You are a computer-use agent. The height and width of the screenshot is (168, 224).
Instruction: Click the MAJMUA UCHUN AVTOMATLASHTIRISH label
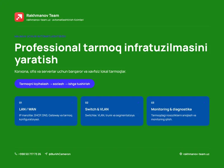40,36
